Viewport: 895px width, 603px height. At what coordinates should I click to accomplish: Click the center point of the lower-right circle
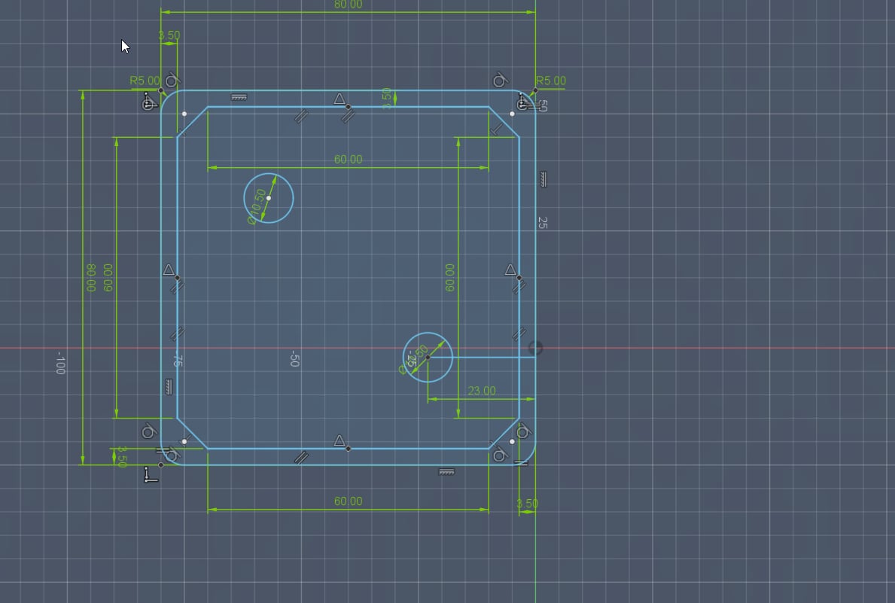coord(428,358)
